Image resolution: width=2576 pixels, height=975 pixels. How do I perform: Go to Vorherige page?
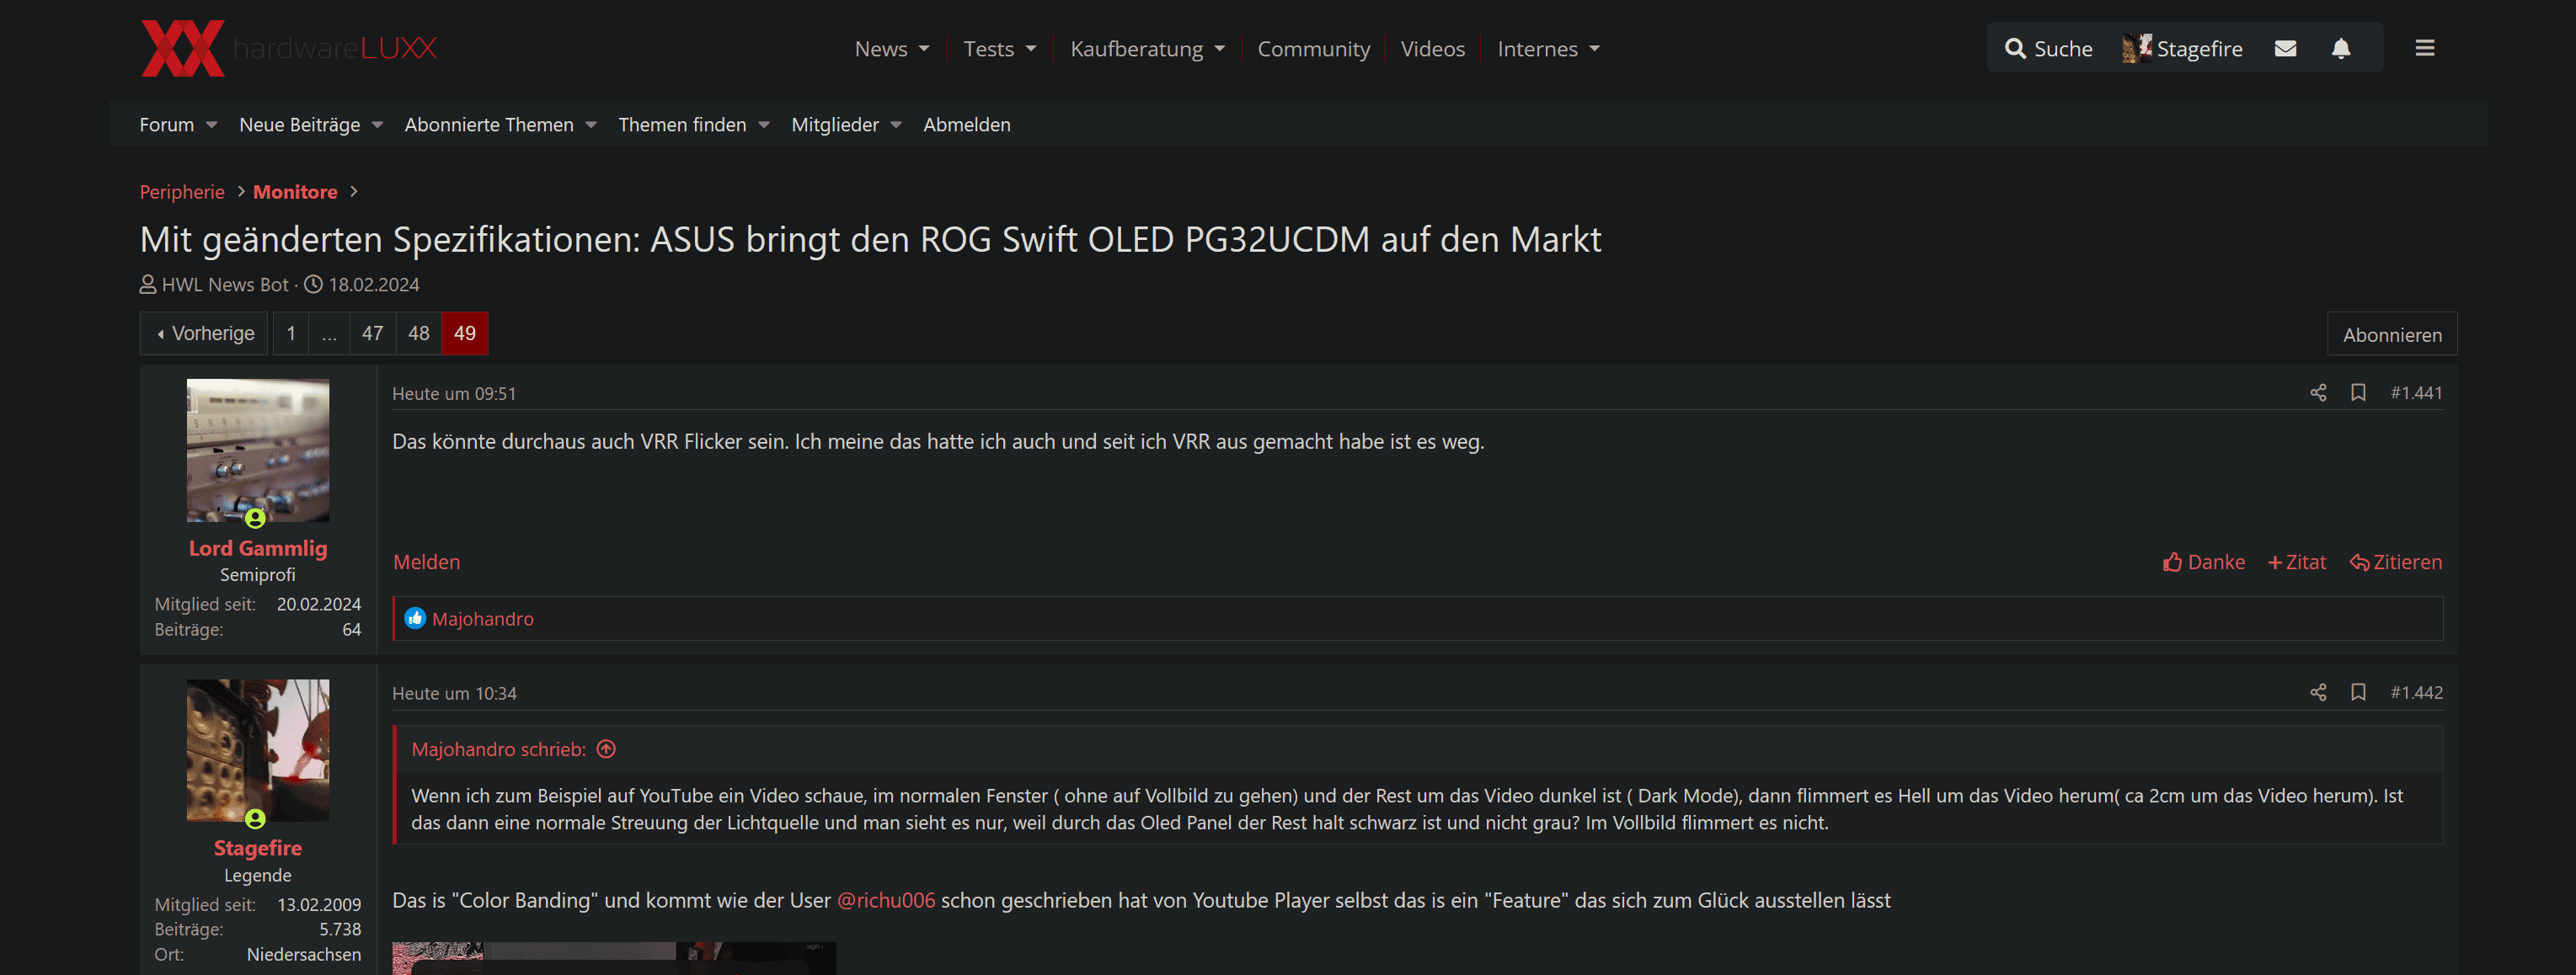click(205, 333)
